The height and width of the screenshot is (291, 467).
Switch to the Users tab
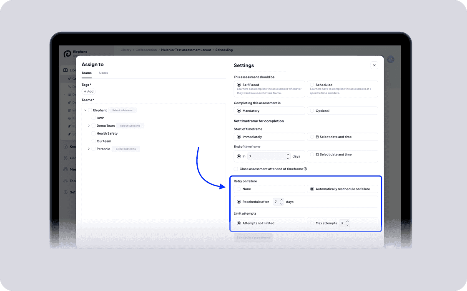103,73
